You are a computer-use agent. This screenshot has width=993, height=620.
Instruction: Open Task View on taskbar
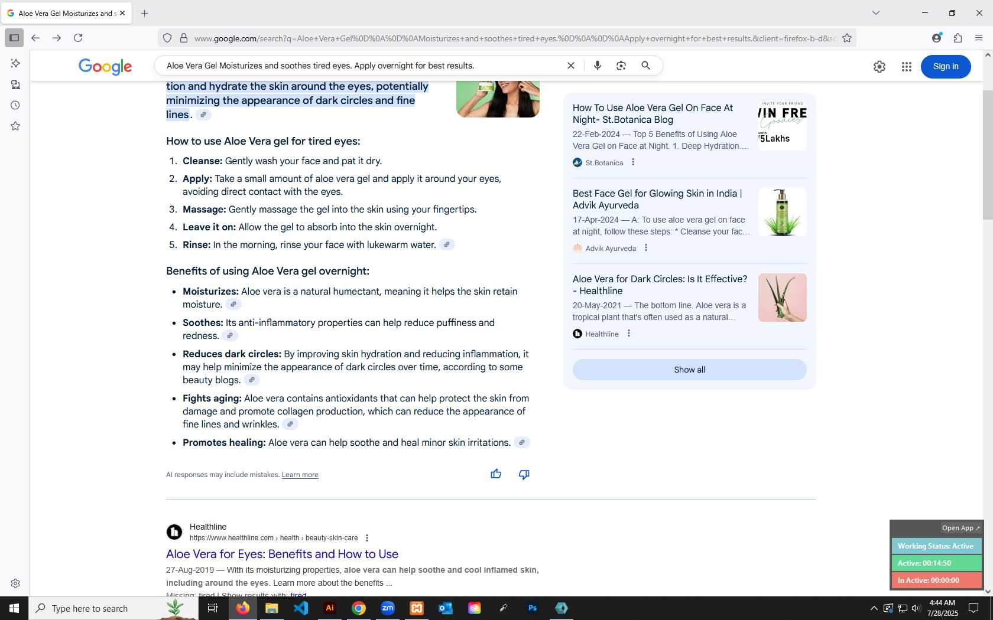tap(213, 608)
